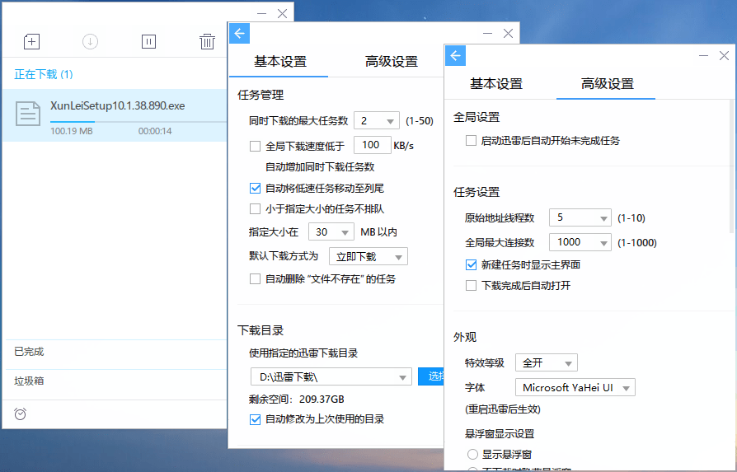The image size is (737, 472).
Task: Close the main download window
Action: (282, 14)
